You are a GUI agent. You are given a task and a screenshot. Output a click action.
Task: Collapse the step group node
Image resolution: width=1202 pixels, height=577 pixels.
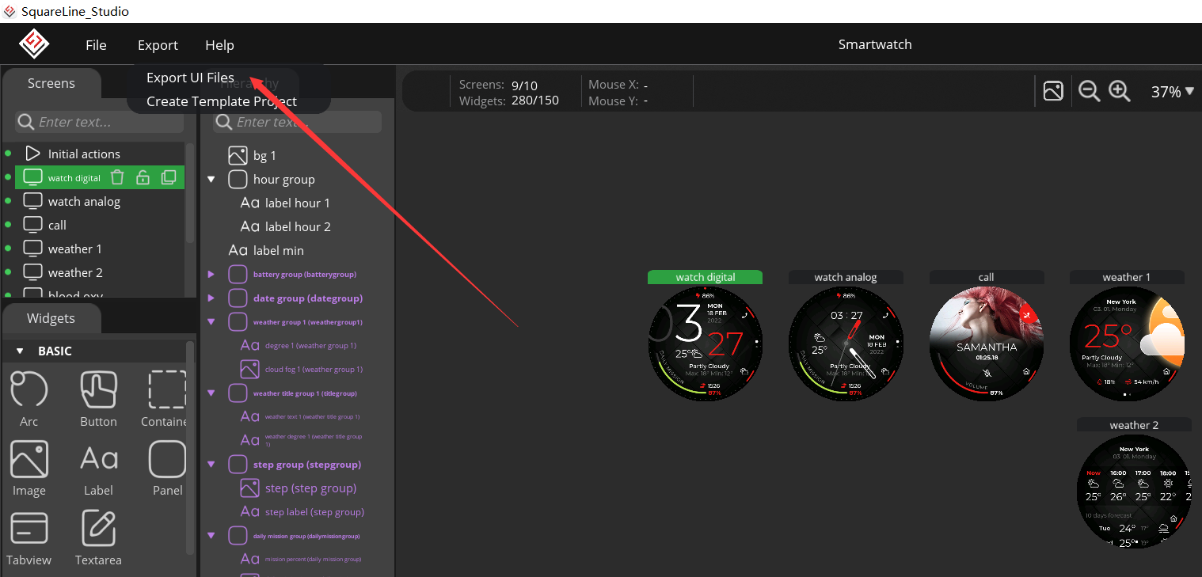211,464
